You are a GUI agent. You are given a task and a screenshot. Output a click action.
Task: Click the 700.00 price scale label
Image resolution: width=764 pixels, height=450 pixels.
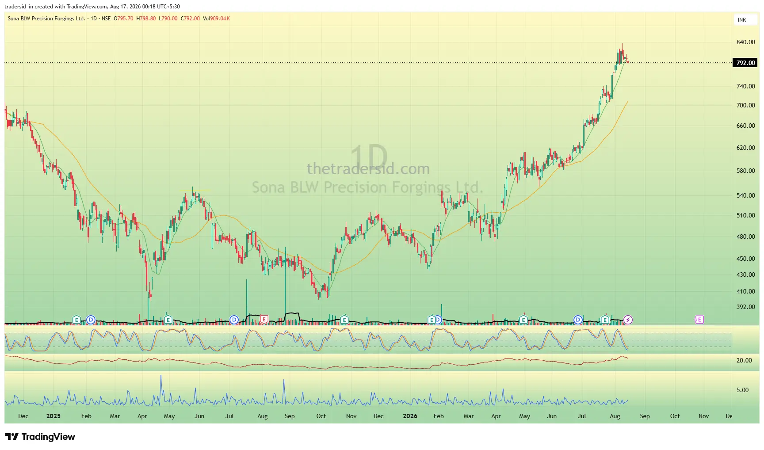(x=745, y=105)
